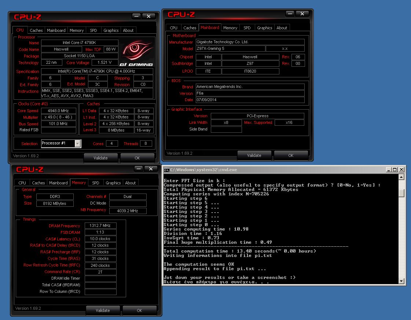Click the BIOS Brand "American Megatrends Inc."
This screenshot has width=411, height=320.
[x=250, y=87]
